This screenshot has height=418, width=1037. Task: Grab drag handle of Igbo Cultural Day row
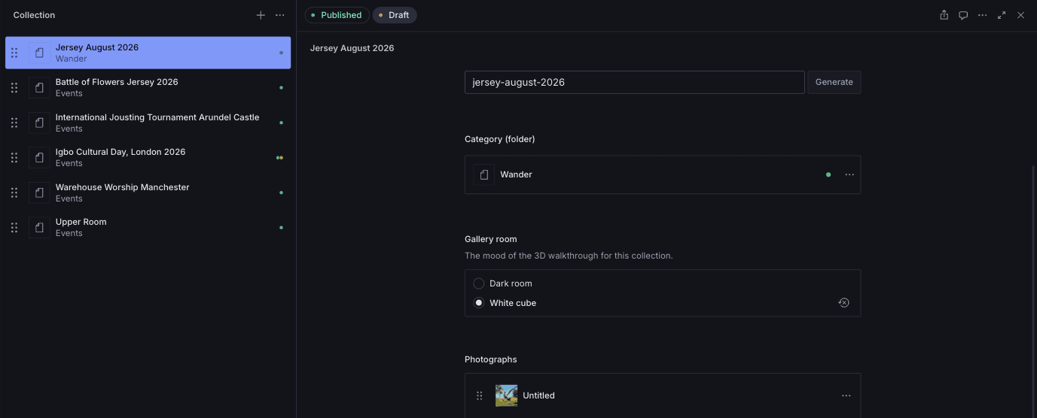(x=14, y=158)
